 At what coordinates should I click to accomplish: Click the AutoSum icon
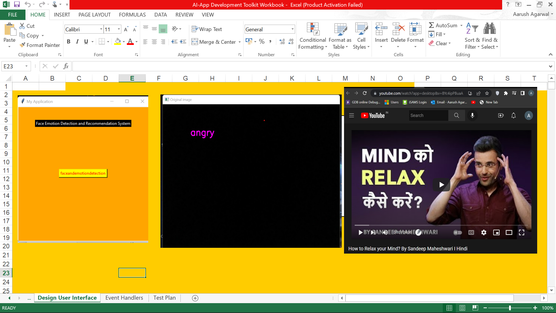431,25
